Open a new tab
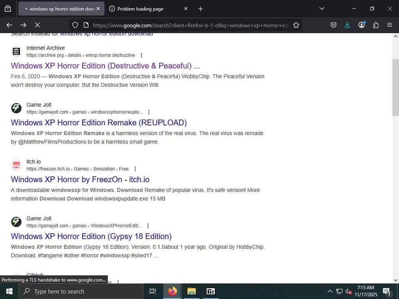 201,9
